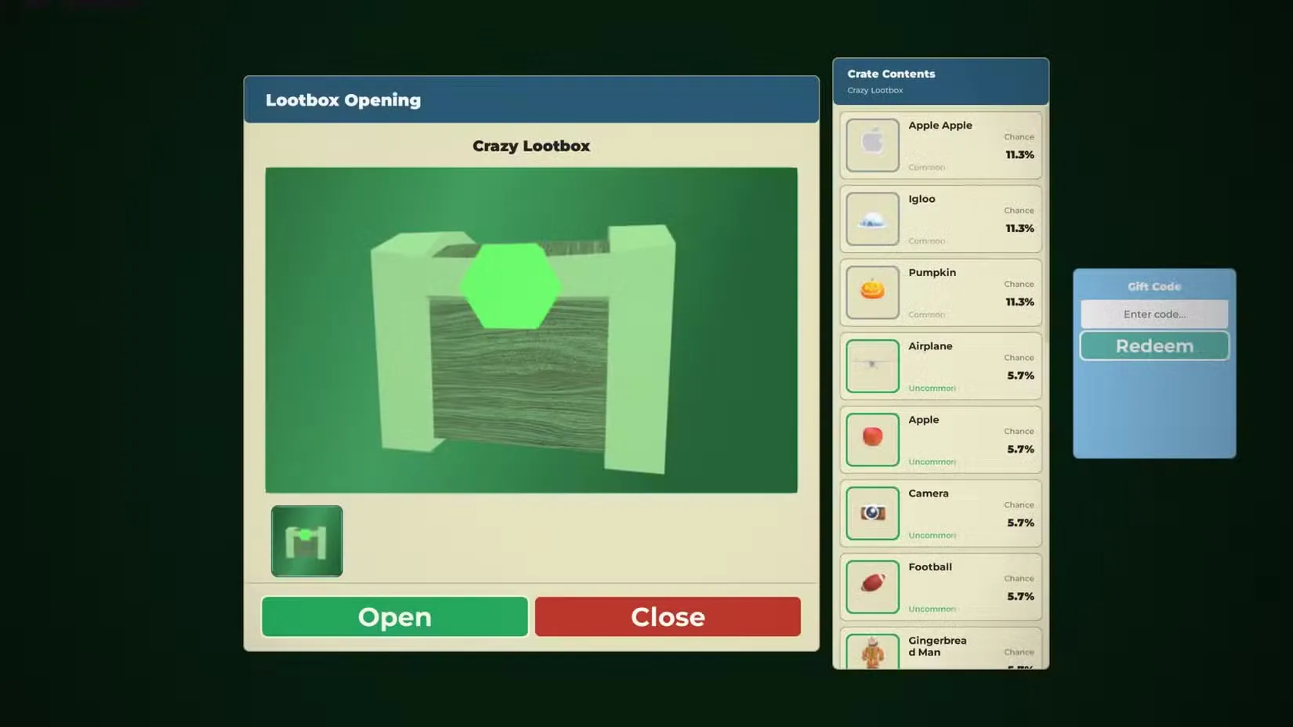Click the Gingerbread Man item icon
Viewport: 1293px width, 727px height.
coord(872,652)
